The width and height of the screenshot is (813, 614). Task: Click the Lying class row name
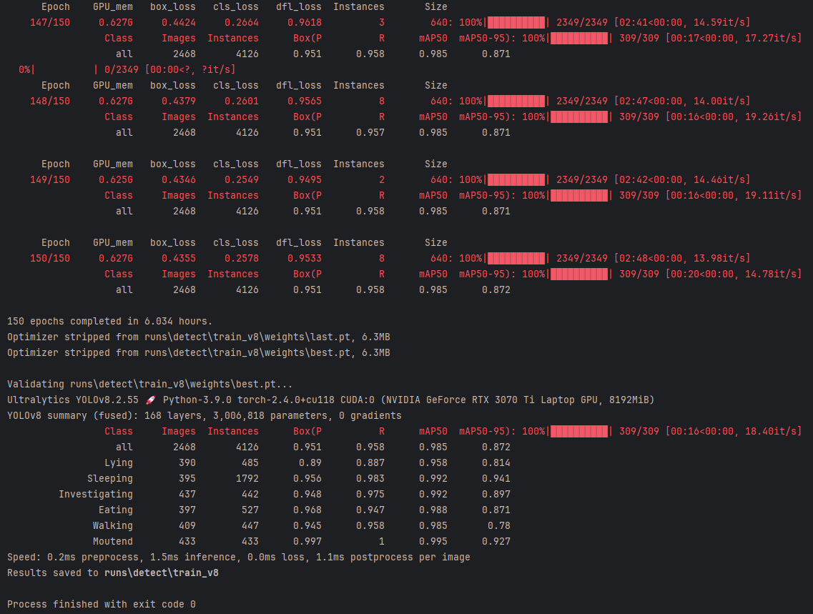coord(118,462)
